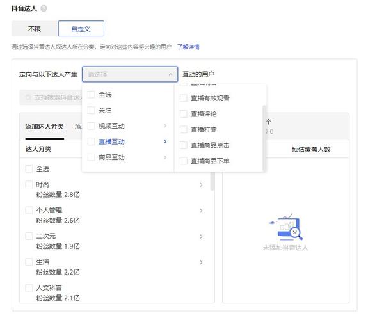Click the 粉丝数量 2.8亿 text

tap(58, 195)
